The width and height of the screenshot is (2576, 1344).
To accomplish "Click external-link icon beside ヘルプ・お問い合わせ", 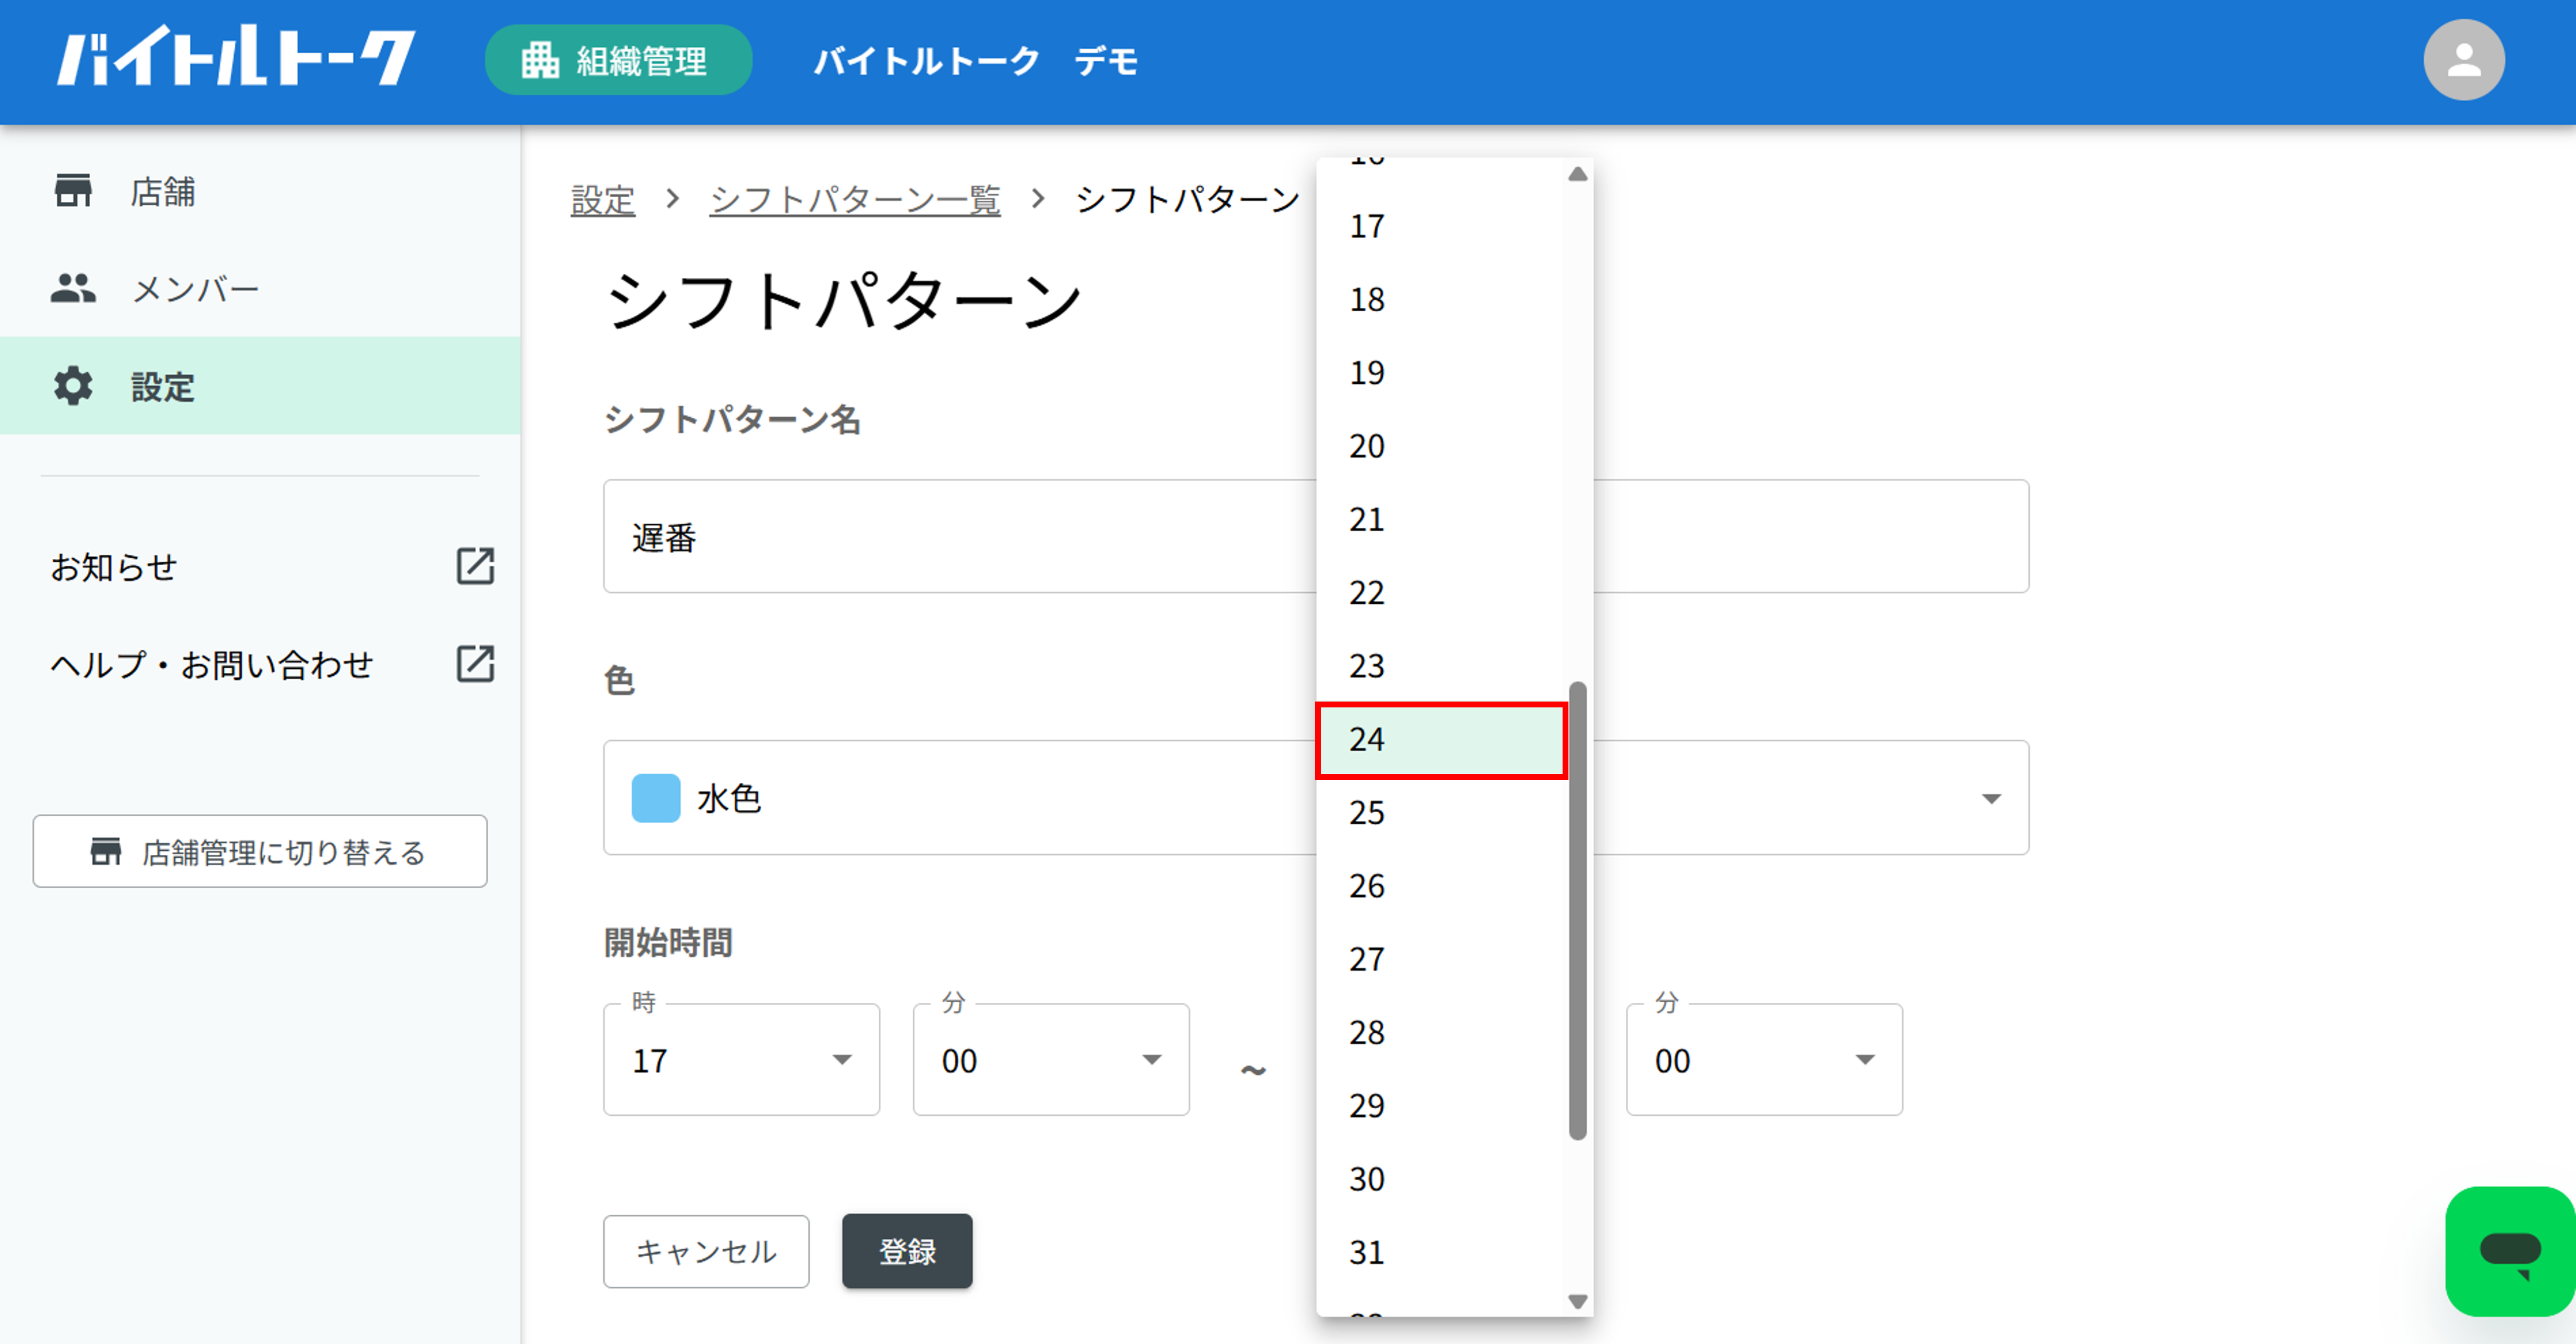I will tap(475, 664).
